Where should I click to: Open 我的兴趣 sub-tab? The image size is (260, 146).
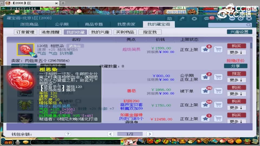coord(100,32)
